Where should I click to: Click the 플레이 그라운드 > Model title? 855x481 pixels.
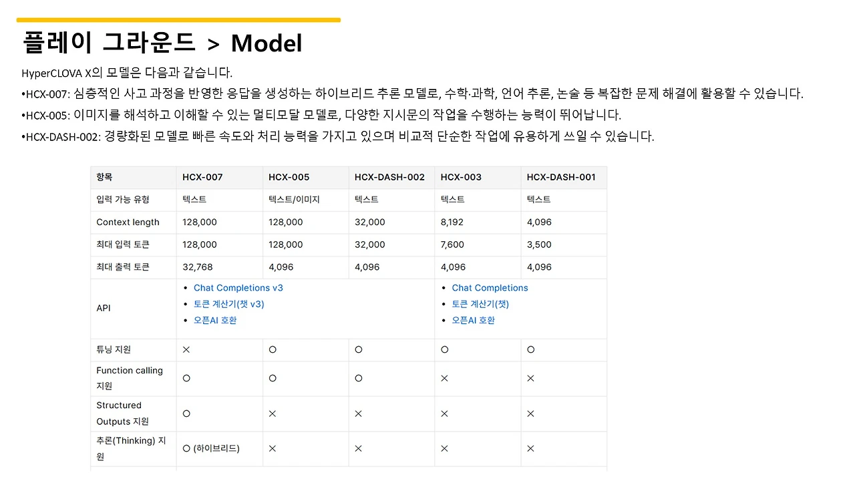(162, 43)
